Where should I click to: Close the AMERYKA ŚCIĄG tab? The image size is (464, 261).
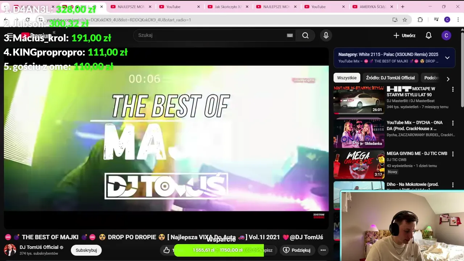point(392,7)
